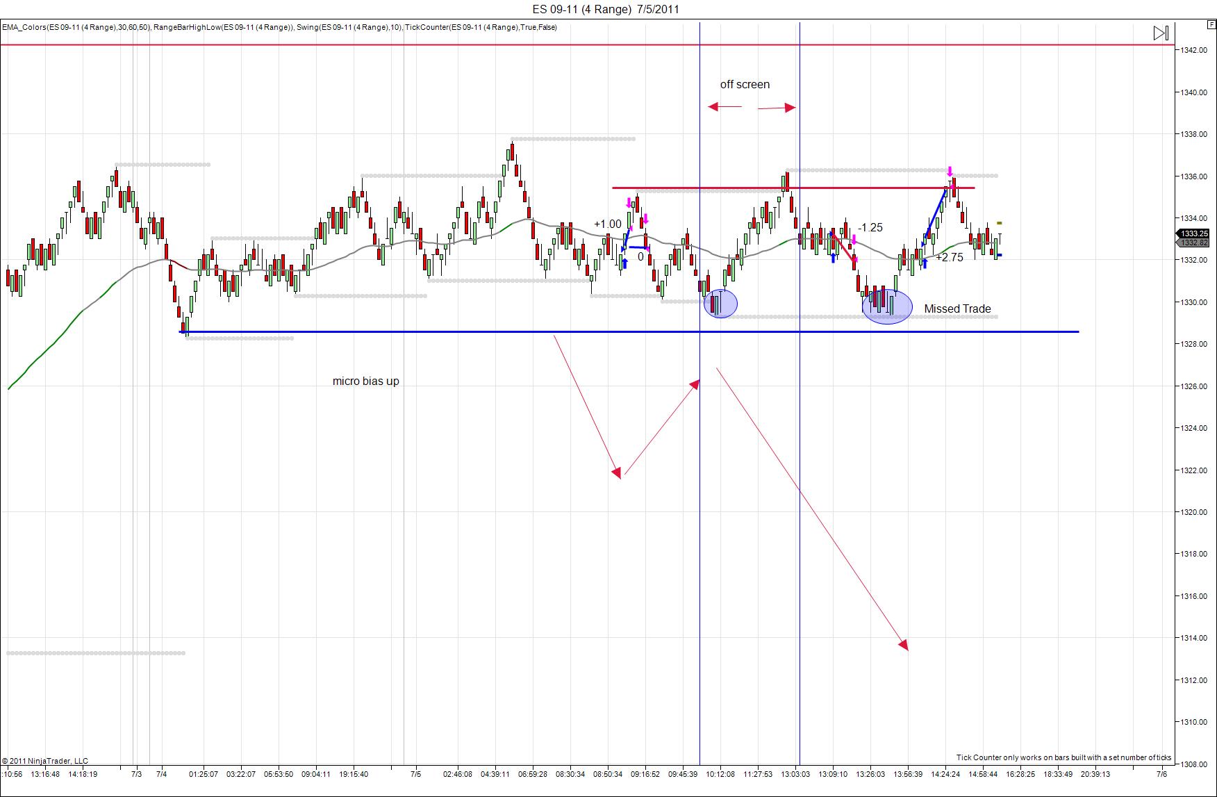Click the '© 2011 NinjaTrader, LLC' copyright text
Viewport: 1217px width, 797px height.
click(x=45, y=761)
